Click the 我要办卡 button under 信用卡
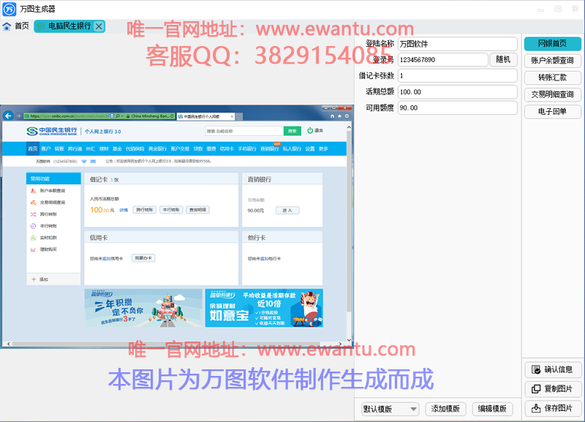585x422 pixels. (143, 258)
